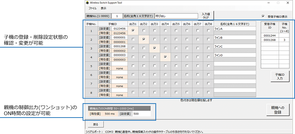The width and height of the screenshot is (295, 134).
Task: Click 設定値 field 0123456 of 子機 1
Action: point(120,28)
